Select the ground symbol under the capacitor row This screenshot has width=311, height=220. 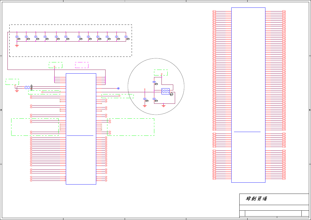tap(17, 46)
